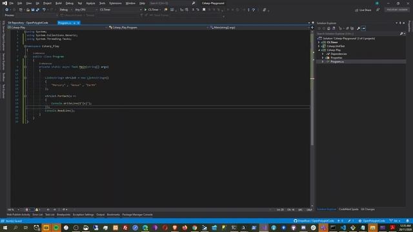Open the Package Manager Console tab
Viewport: 413px width, 232px height.
[x=137, y=215]
